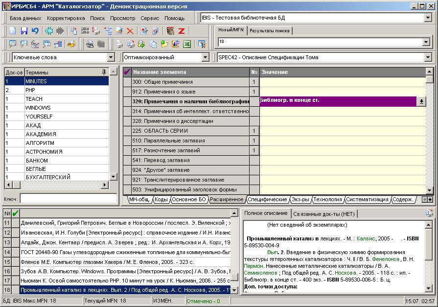Mark record 18 Промышленный катализ checkbox

point(15,290)
